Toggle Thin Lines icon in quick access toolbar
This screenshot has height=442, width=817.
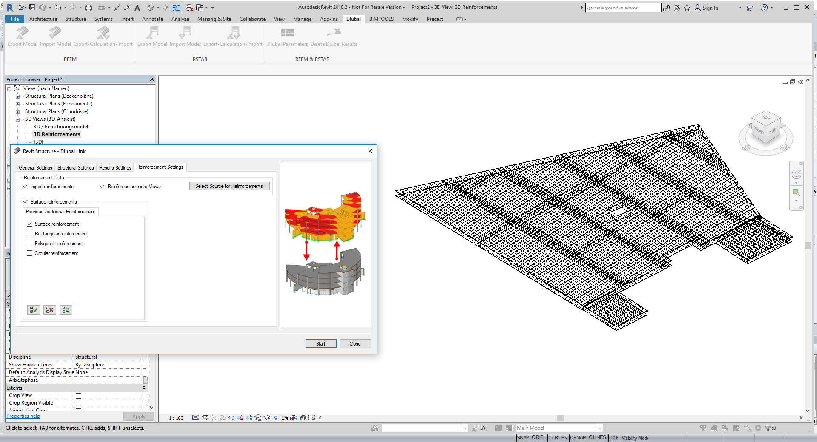tap(176, 8)
